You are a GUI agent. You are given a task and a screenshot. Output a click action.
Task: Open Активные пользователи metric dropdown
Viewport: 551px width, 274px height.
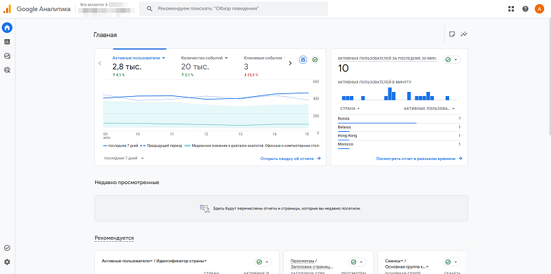[x=139, y=58]
